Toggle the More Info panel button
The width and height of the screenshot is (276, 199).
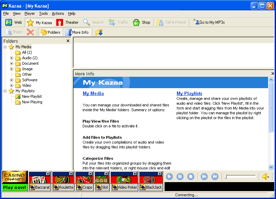click(x=77, y=32)
